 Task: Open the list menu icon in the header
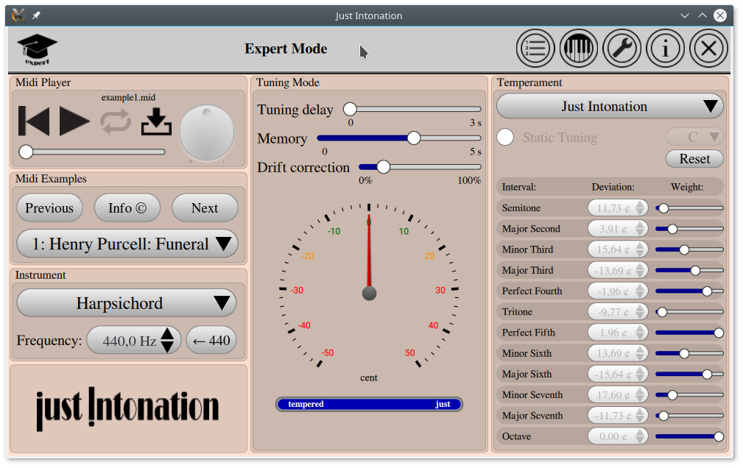tap(535, 49)
